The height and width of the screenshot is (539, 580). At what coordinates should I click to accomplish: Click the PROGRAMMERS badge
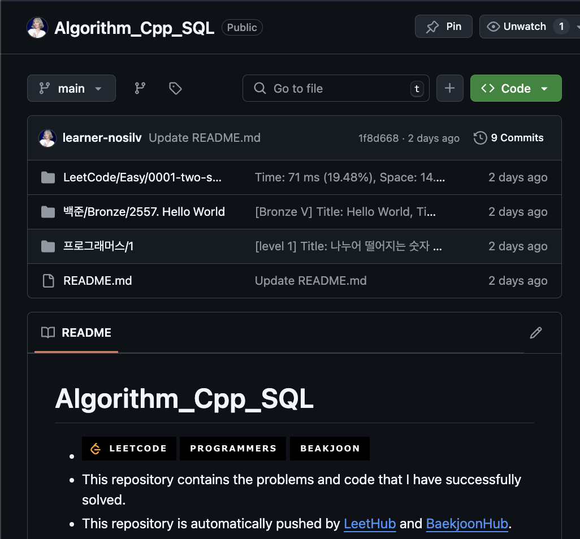233,449
